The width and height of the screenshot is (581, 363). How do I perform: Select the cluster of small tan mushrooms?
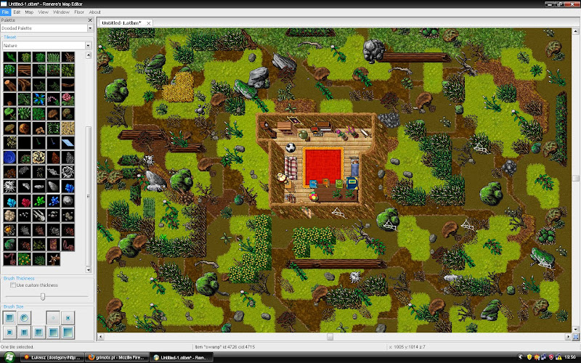pos(38,129)
